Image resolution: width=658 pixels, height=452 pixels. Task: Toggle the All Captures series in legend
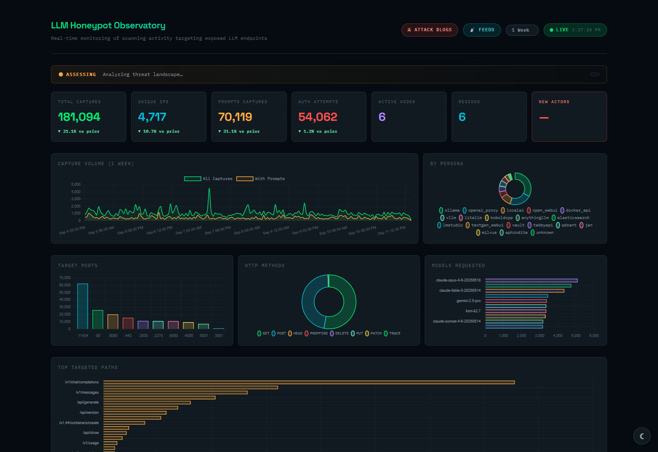tap(208, 179)
